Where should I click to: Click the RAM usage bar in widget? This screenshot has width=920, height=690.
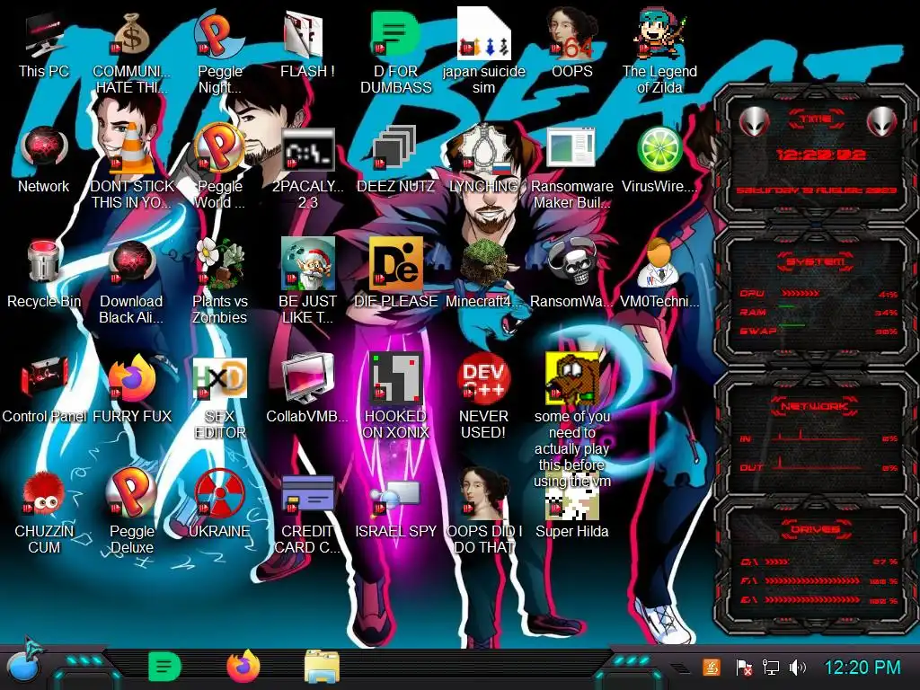[787, 307]
